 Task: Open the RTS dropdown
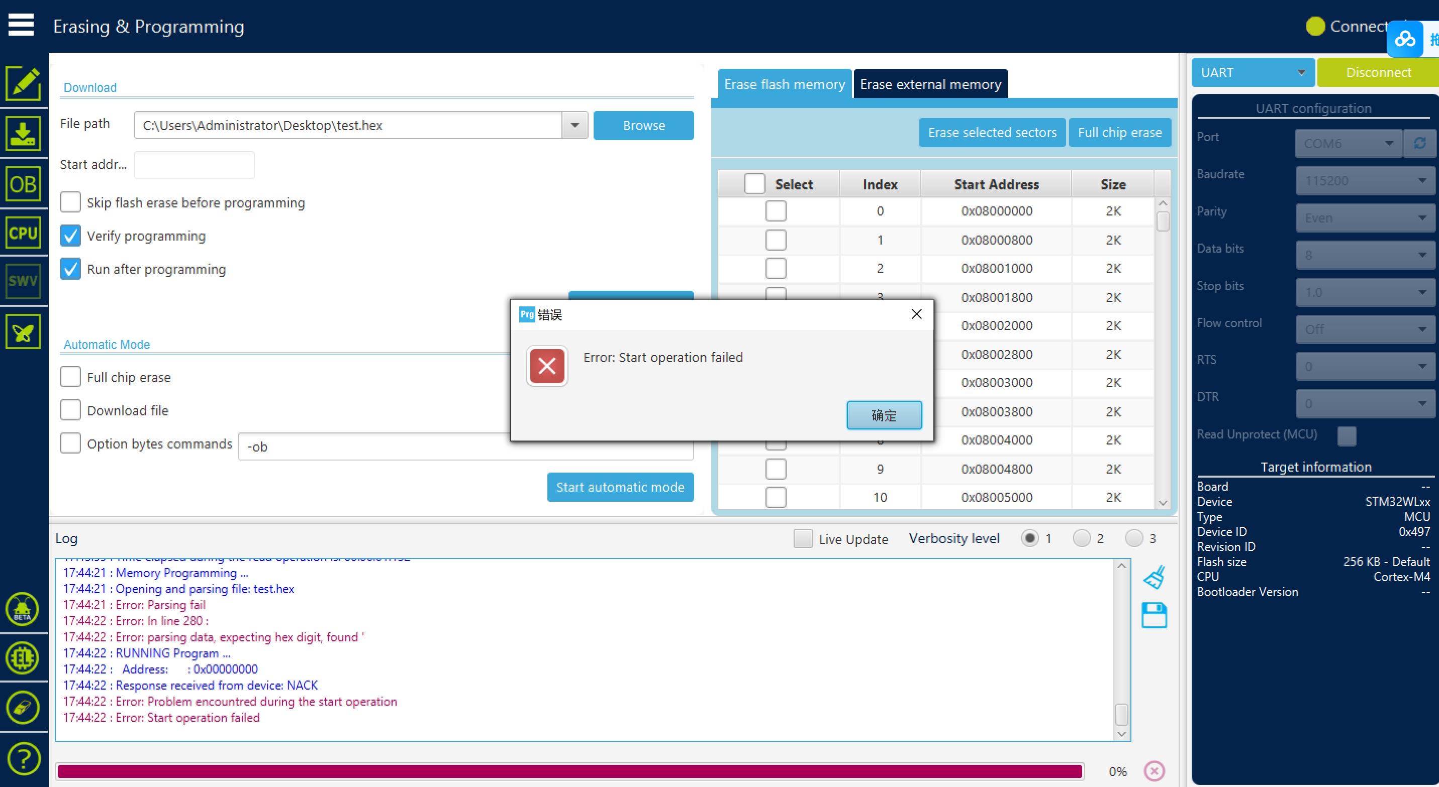[1365, 366]
